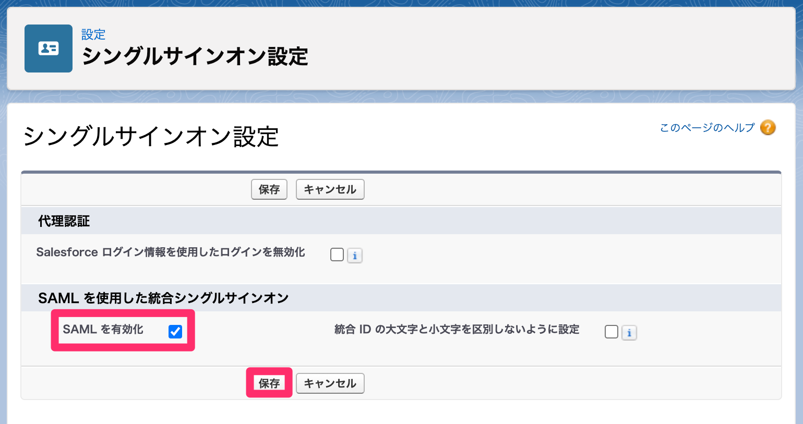
Task: Open the 設定 breadcrumb link
Action: click(x=93, y=34)
